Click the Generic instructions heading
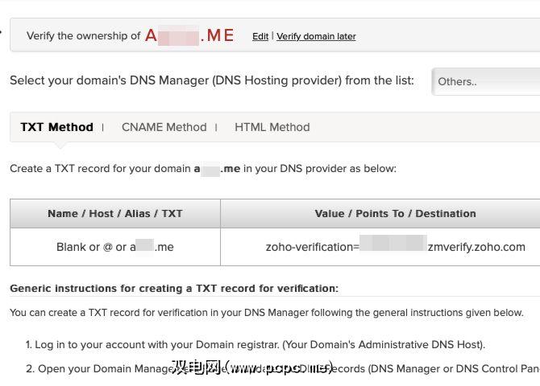 pos(174,288)
